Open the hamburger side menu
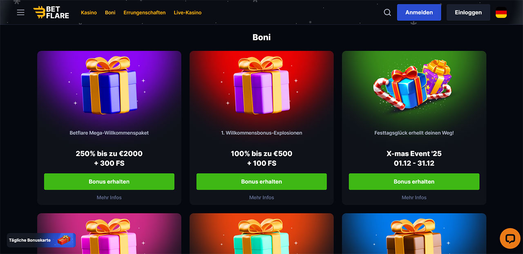This screenshot has height=254, width=523. point(21,12)
